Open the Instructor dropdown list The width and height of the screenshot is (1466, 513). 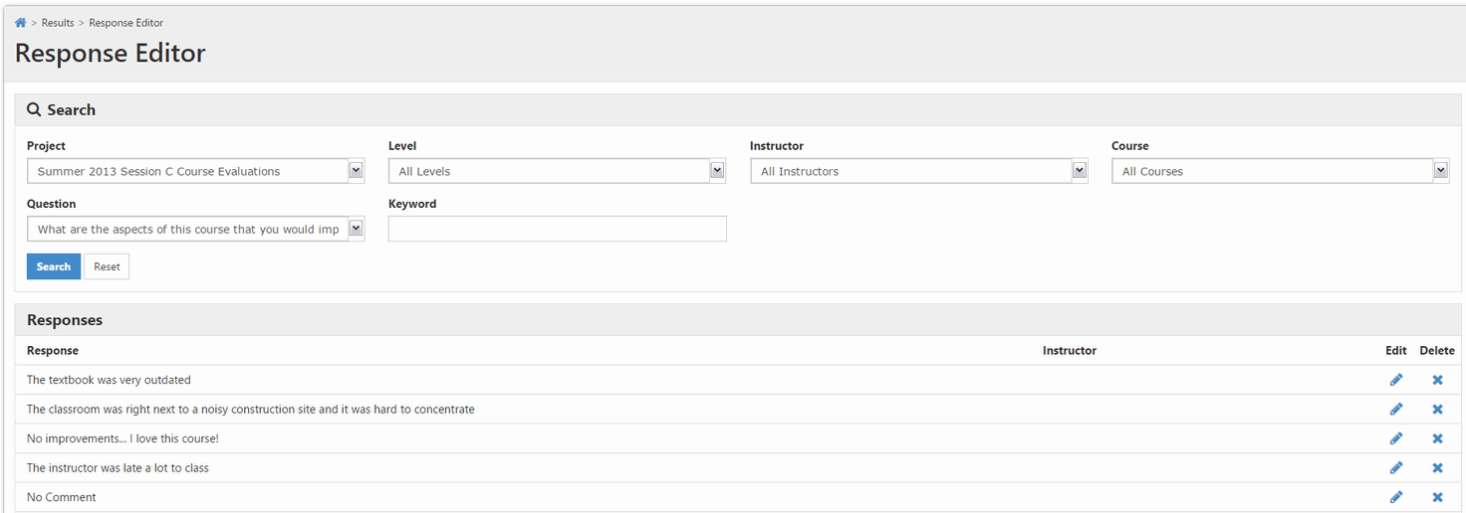point(918,171)
